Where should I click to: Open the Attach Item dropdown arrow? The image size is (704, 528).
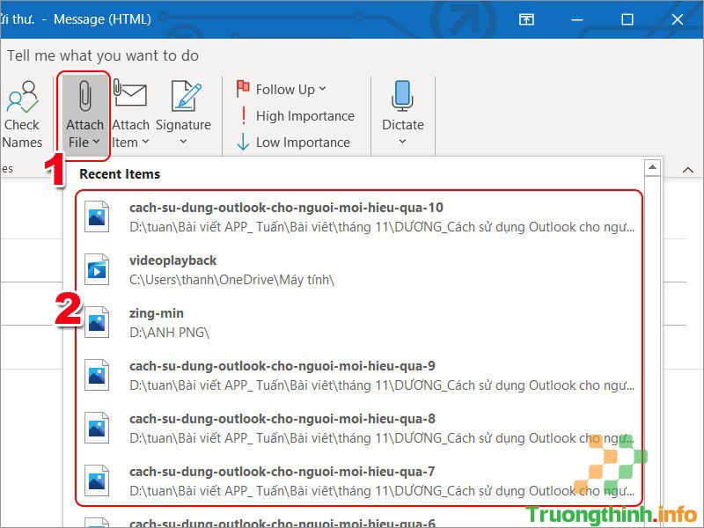145,142
